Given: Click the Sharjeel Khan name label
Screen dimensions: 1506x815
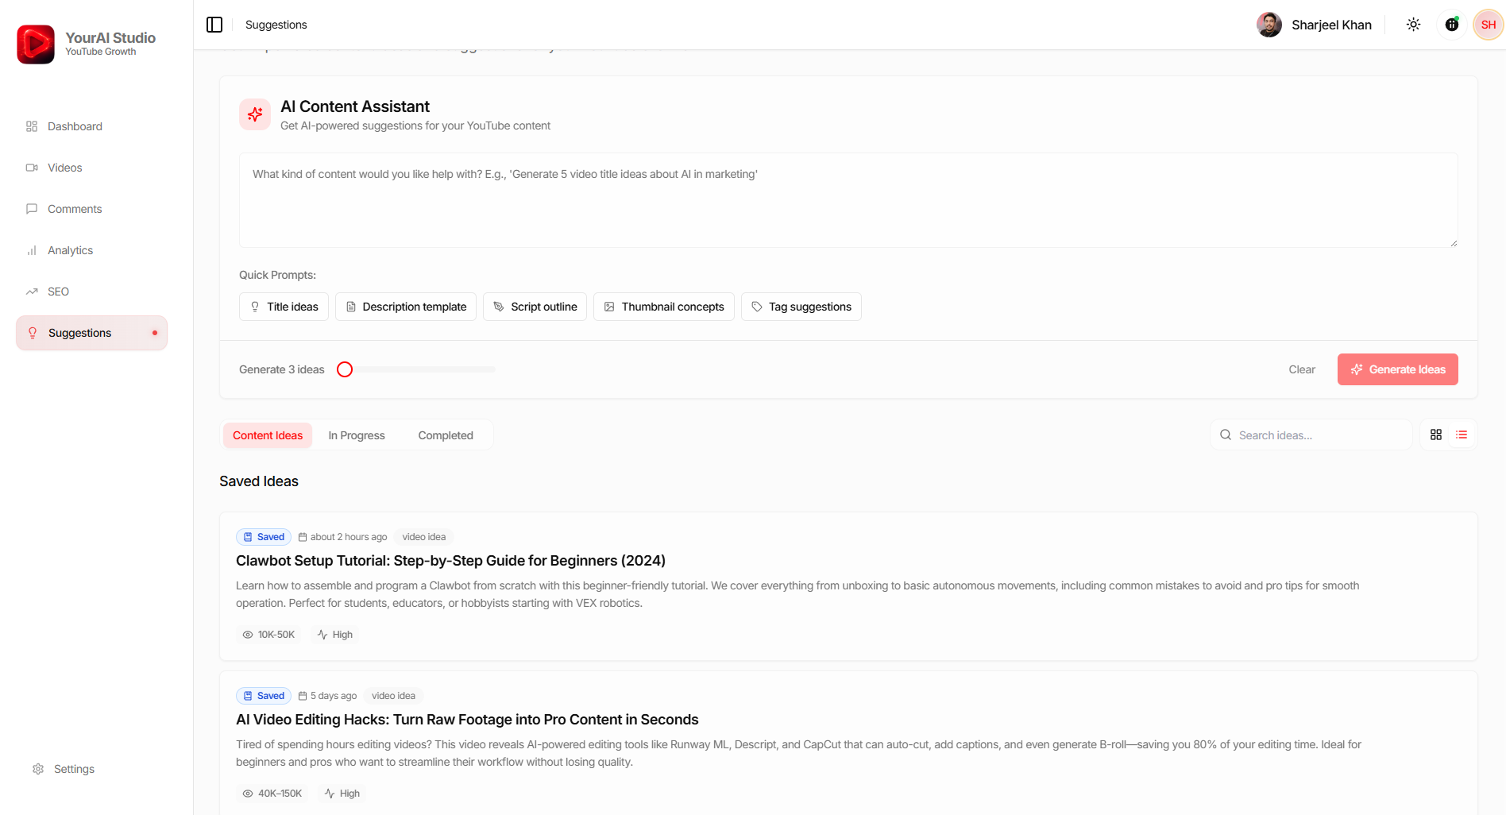Looking at the screenshot, I should tap(1331, 25).
